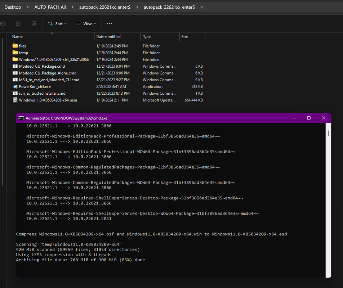Expand the chevron at the end of the address path
This screenshot has height=288, width=343.
click(202, 7)
